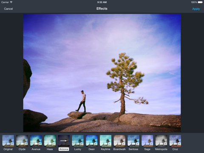Select the Cruz filter thumbnail
This screenshot has height=153, width=204.
click(175, 141)
